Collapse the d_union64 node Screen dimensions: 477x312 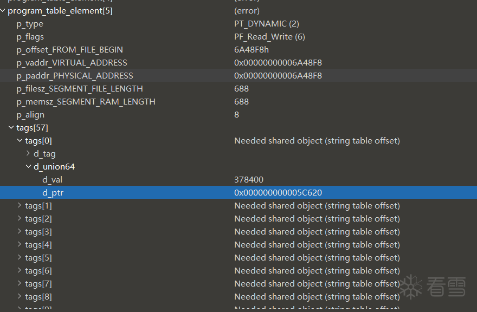[x=28, y=167]
